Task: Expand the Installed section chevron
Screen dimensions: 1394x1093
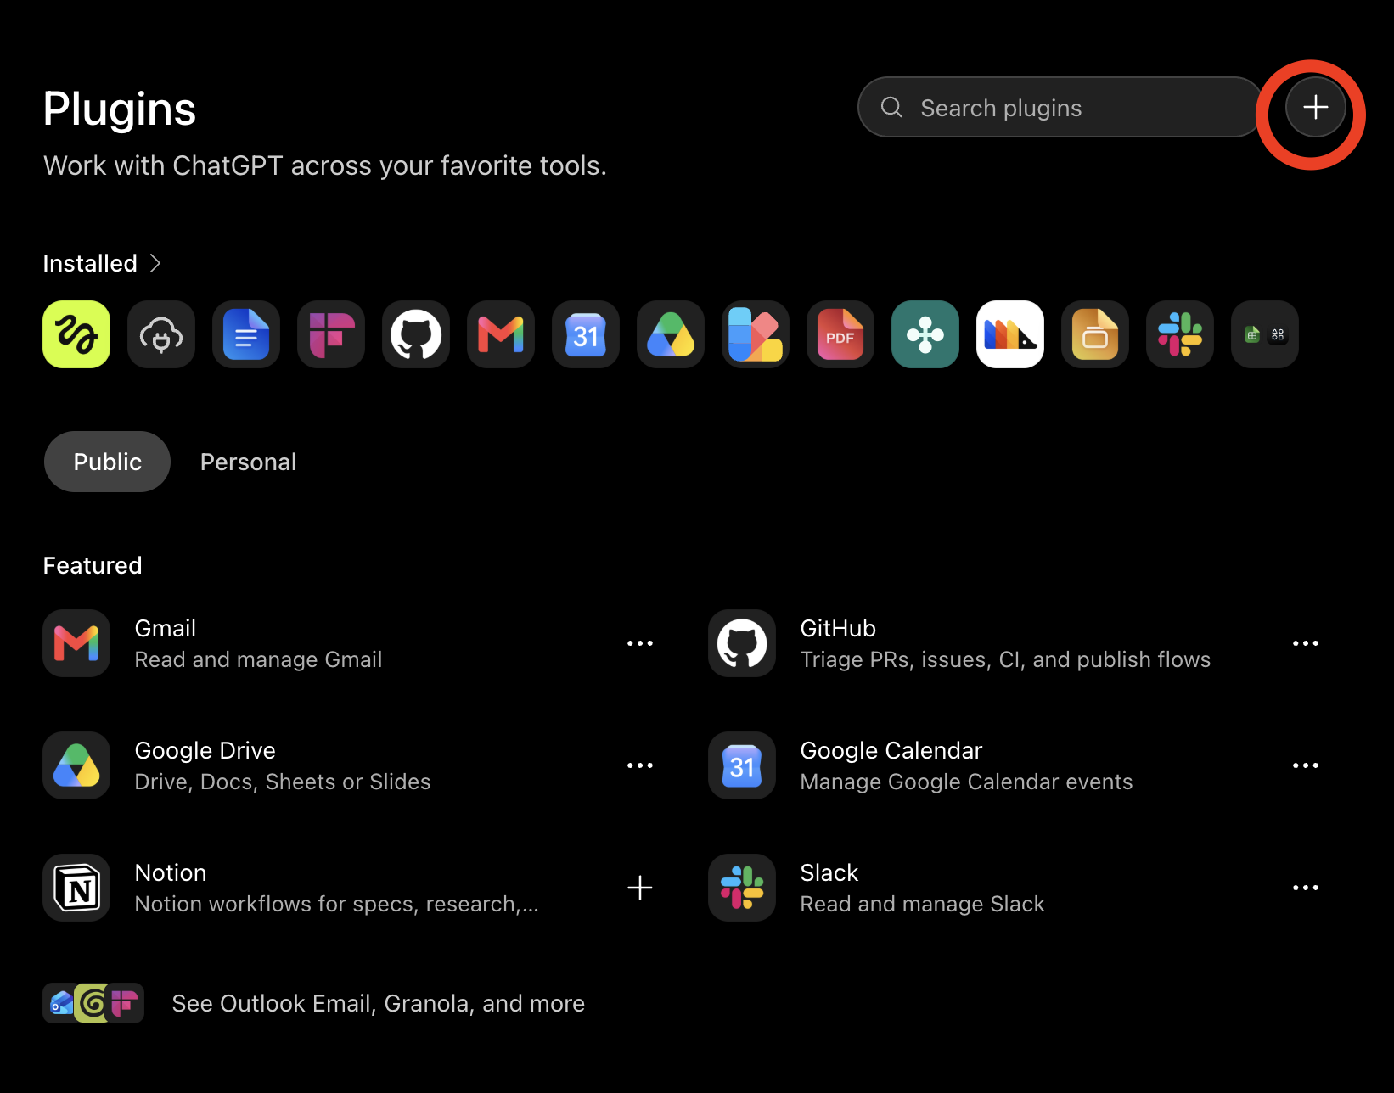Action: [x=155, y=263]
